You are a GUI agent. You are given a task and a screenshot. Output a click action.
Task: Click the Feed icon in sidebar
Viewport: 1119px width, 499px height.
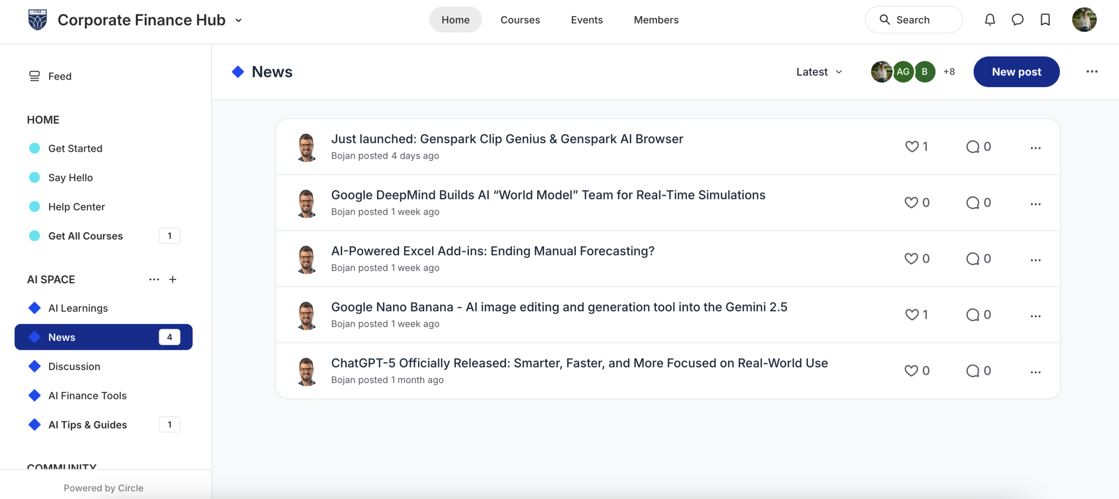[34, 76]
